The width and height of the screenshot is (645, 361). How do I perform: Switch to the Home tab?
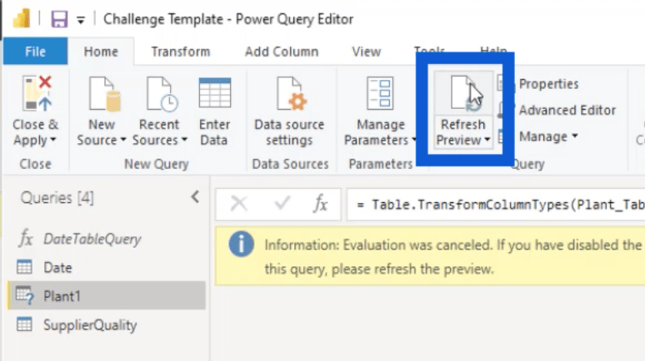[101, 52]
